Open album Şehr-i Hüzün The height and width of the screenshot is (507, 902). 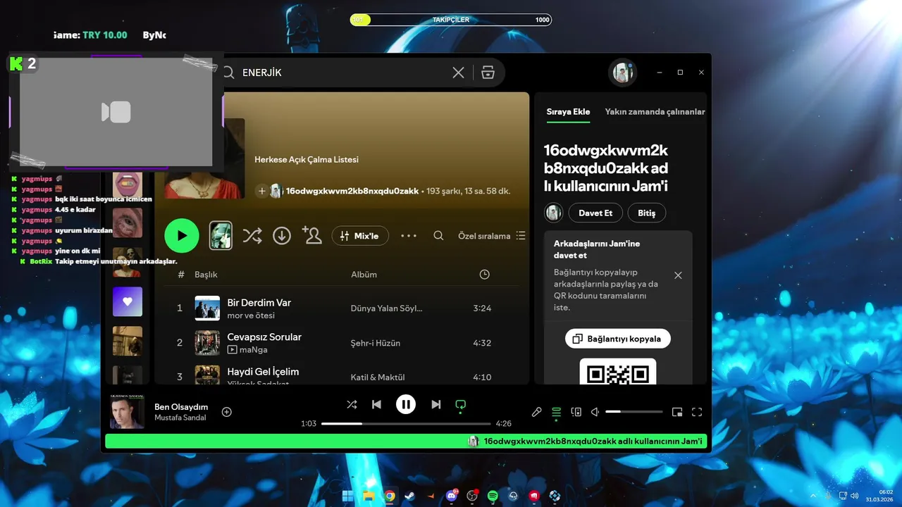point(376,343)
